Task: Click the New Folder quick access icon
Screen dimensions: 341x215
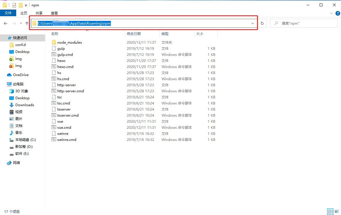Action: point(21,5)
